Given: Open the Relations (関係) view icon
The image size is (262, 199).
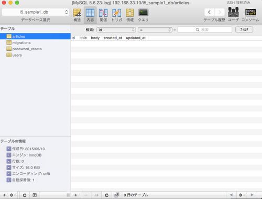Looking at the screenshot, I should 103,13.
